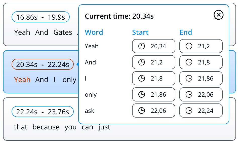The height and width of the screenshot is (144, 239).
Task: Edit the ask end time 22,24
Action: [206, 111]
